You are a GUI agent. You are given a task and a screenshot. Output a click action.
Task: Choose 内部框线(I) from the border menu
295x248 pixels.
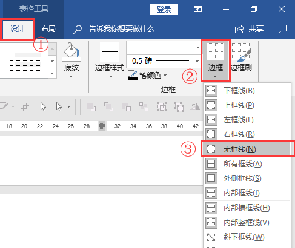click(x=247, y=193)
